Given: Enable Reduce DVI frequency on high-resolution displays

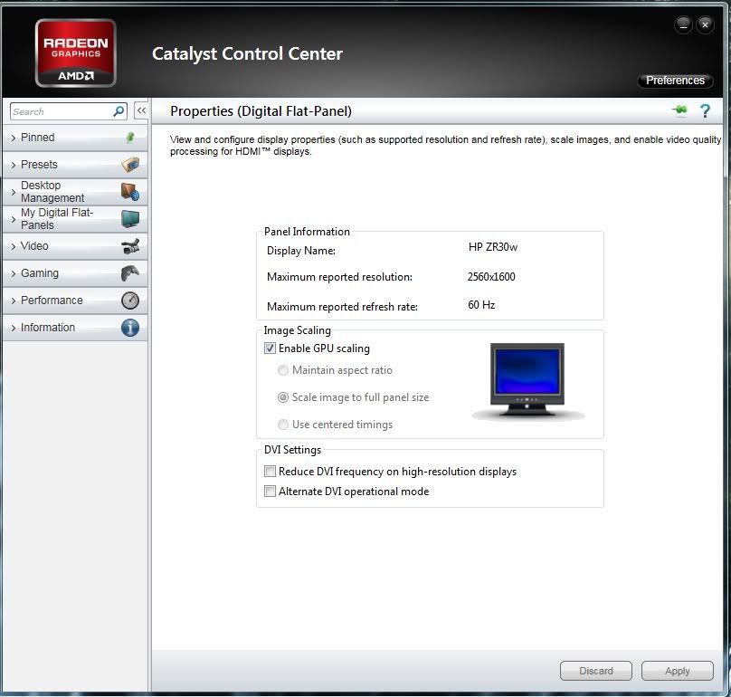Looking at the screenshot, I should [x=270, y=472].
